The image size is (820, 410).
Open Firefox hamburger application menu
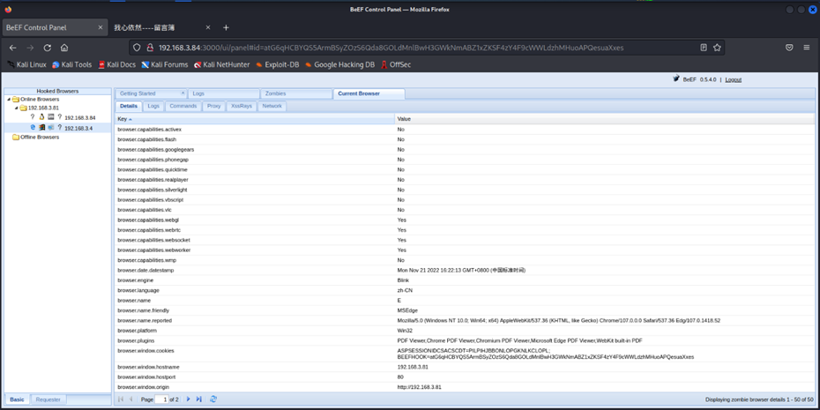click(x=807, y=48)
